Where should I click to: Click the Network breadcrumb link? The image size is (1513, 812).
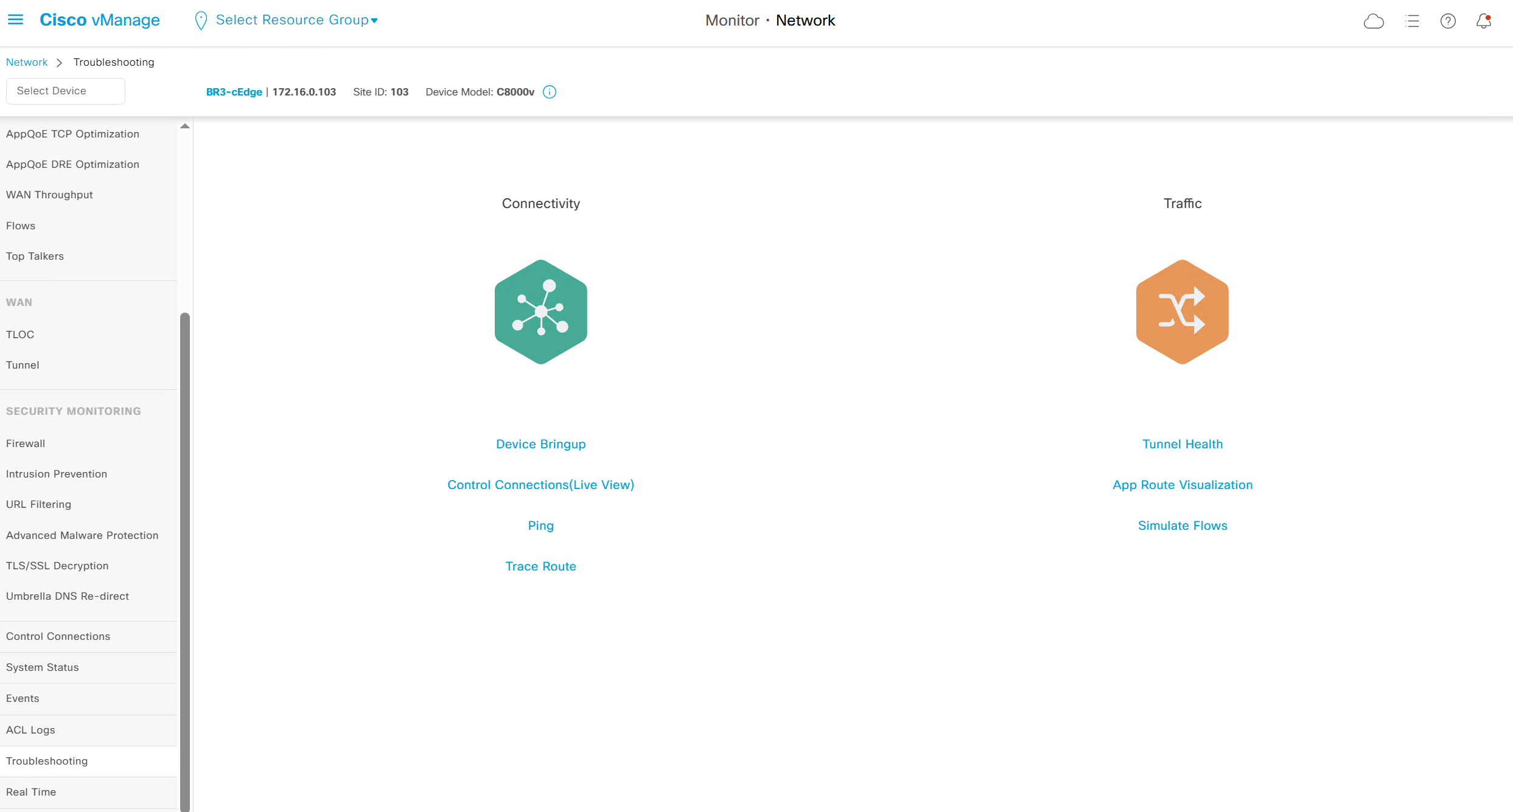point(27,62)
